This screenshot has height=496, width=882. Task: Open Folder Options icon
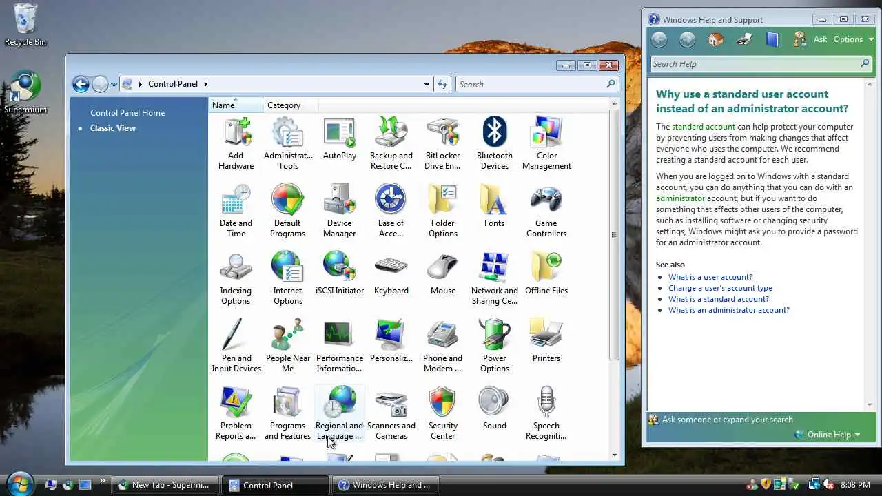coord(443,211)
